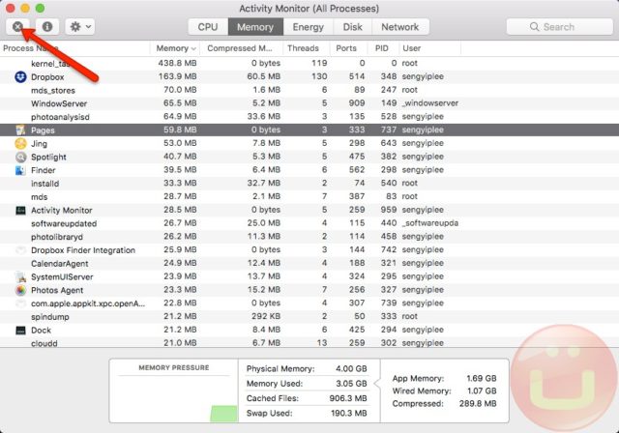Click the Activity Monitor process icon
The height and width of the screenshot is (433, 619).
20,210
